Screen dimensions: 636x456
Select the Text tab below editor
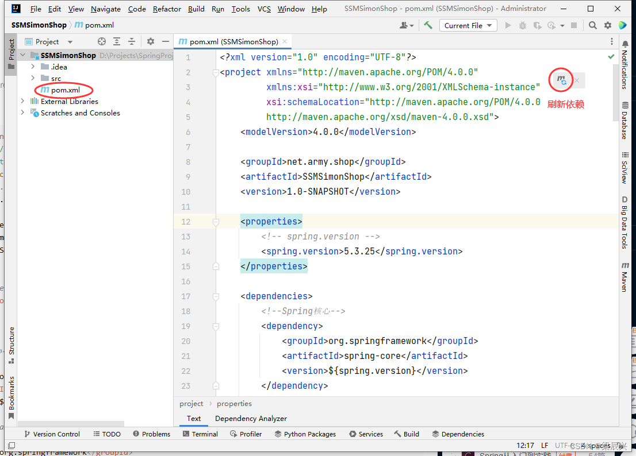tap(193, 418)
